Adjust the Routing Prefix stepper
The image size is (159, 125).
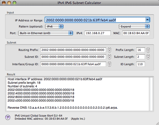(109, 50)
